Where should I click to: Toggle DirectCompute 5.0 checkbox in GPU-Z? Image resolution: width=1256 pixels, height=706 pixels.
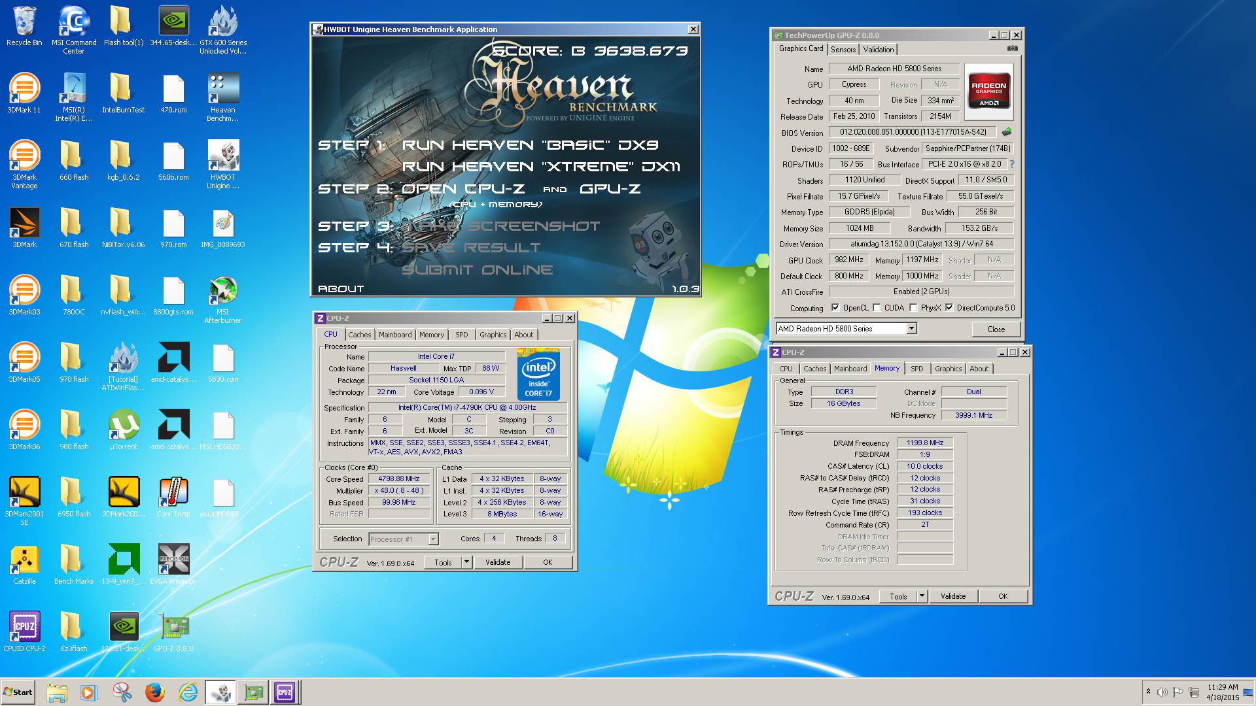click(x=949, y=308)
